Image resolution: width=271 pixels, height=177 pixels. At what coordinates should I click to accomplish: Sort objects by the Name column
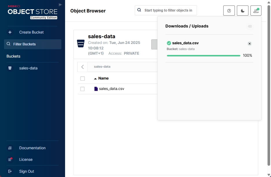tap(103, 78)
